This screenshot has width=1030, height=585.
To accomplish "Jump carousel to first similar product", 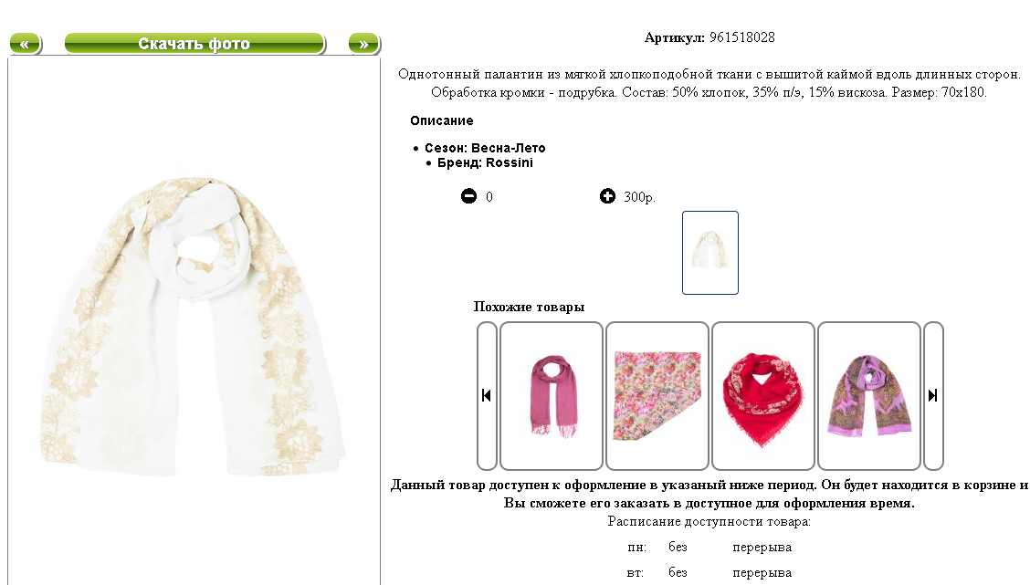I will point(487,395).
